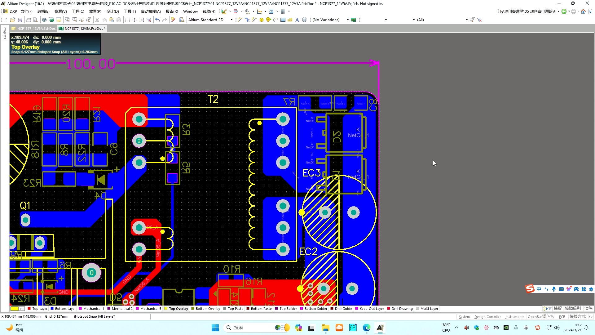Click the Home navigation icon
This screenshot has width=595, height=335.
583,11
